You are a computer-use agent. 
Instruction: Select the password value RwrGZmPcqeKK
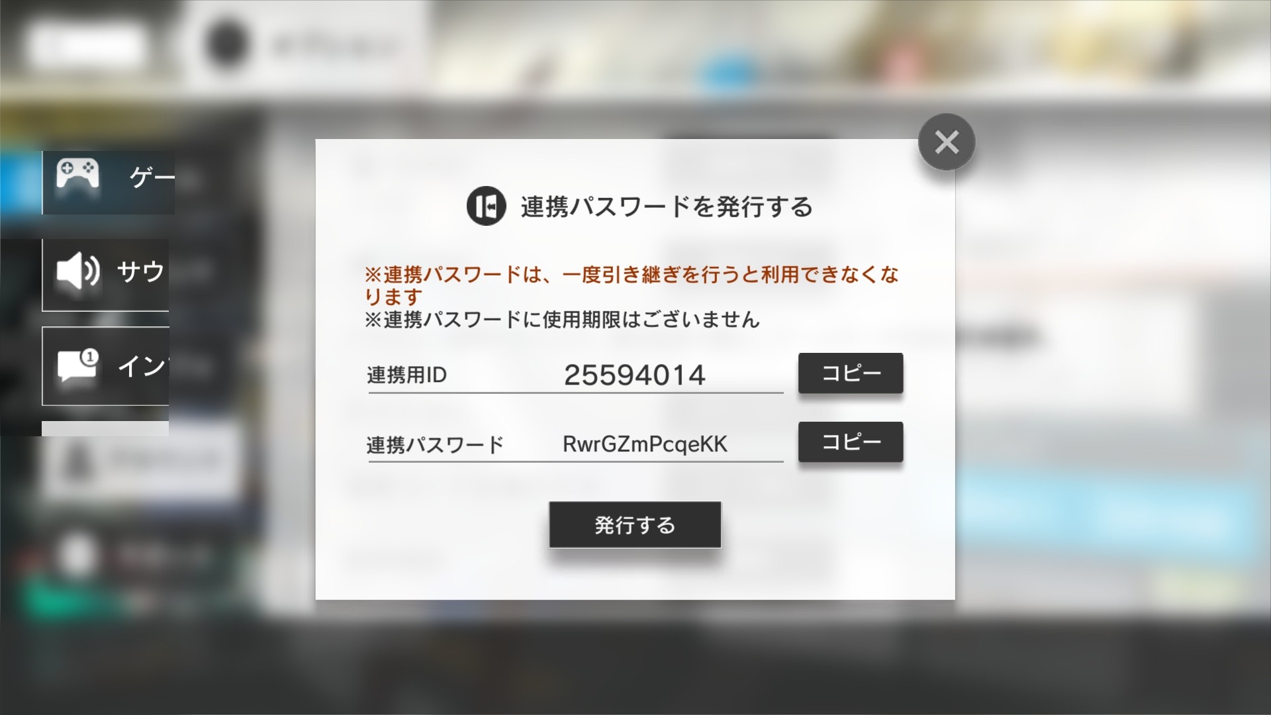(x=645, y=444)
